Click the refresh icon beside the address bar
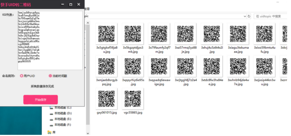 [x=249, y=16]
